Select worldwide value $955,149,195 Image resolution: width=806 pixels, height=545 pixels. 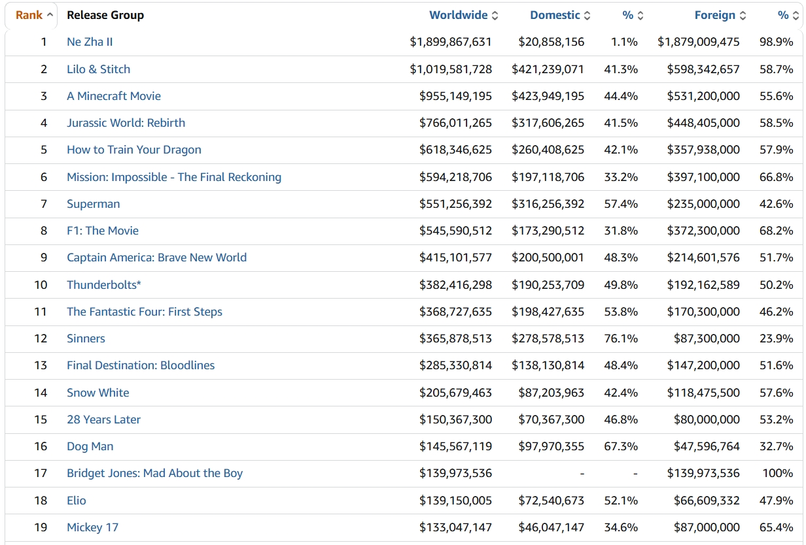(455, 96)
